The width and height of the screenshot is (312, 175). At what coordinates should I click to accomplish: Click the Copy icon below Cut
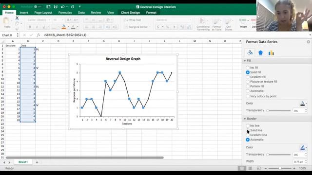[x=17, y=23]
